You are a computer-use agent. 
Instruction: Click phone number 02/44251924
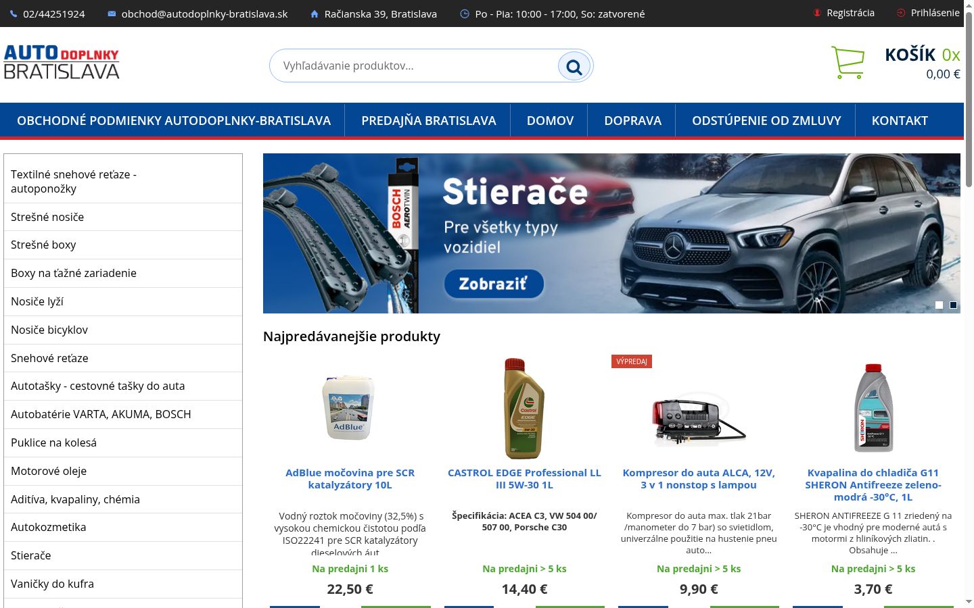pyautogui.click(x=54, y=14)
